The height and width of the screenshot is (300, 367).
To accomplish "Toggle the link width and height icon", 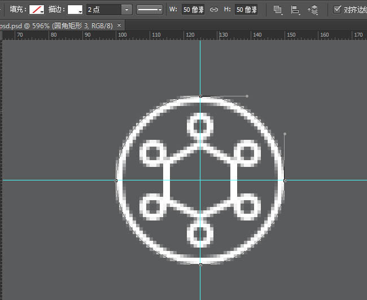I will 214,10.
